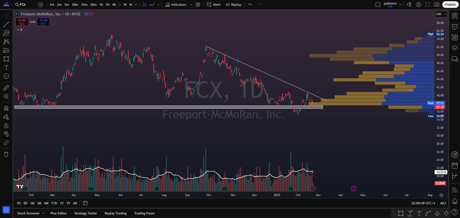Toggle ADJ adjusted data setting

pos(443,203)
